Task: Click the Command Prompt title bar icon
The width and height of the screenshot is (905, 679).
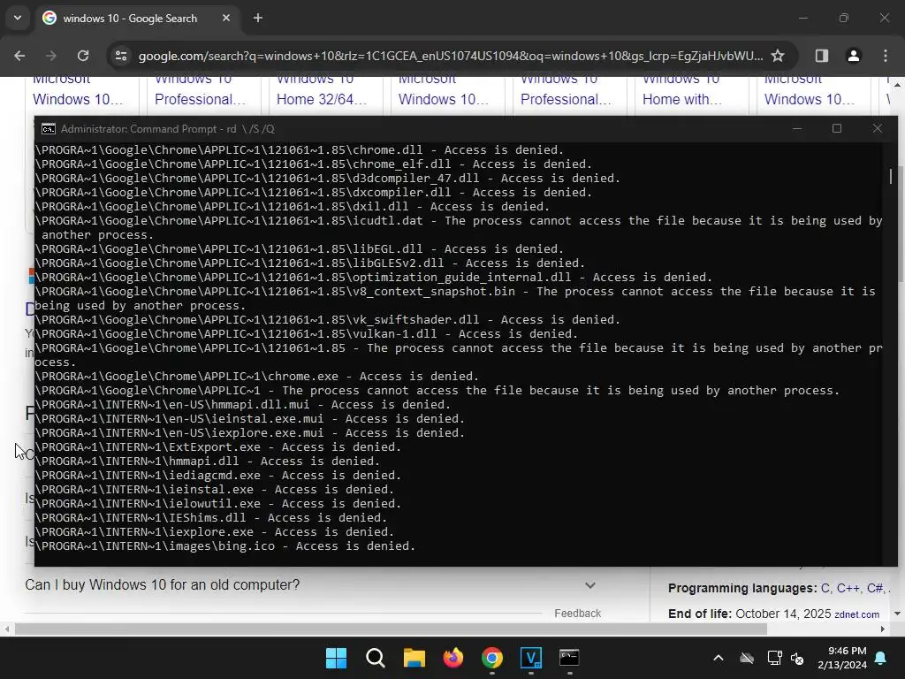Action: pos(49,129)
